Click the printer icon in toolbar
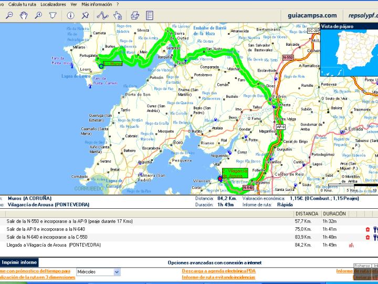The image size is (378, 284). click(x=134, y=15)
